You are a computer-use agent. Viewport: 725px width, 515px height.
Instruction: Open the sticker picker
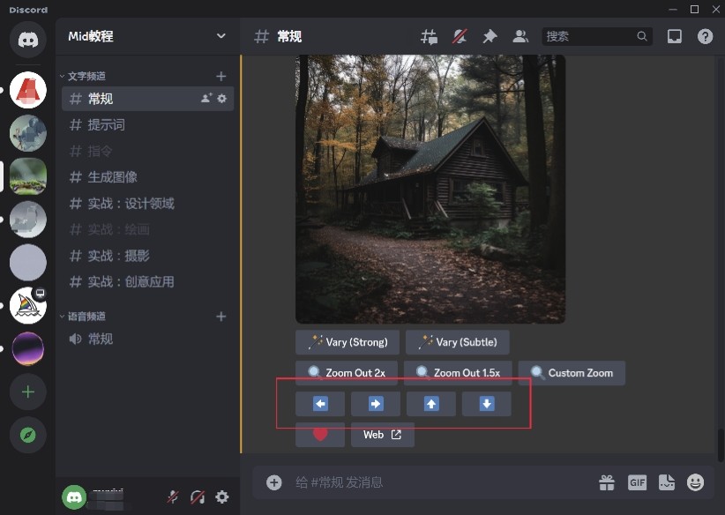pos(666,482)
